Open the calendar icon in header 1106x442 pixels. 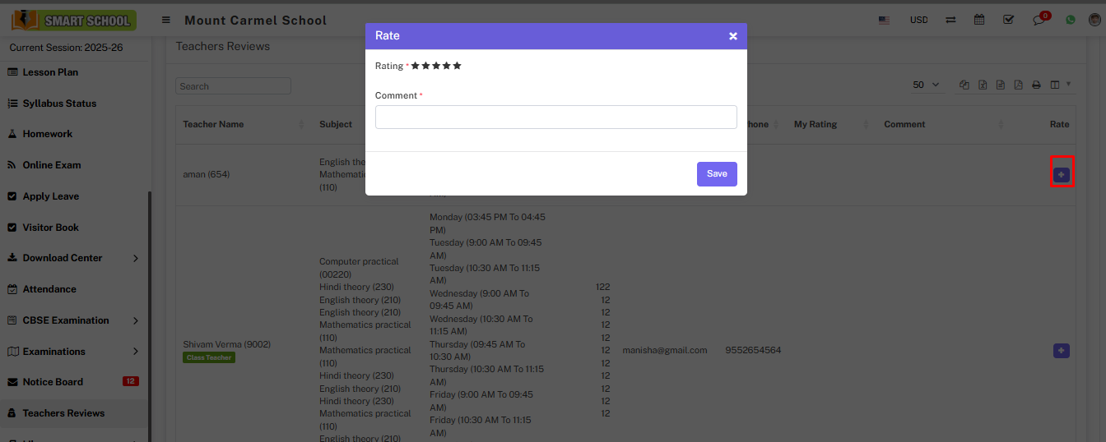979,20
